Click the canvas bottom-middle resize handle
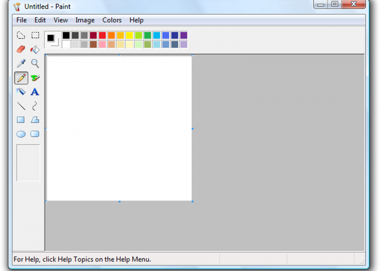380x271 pixels. click(x=119, y=201)
